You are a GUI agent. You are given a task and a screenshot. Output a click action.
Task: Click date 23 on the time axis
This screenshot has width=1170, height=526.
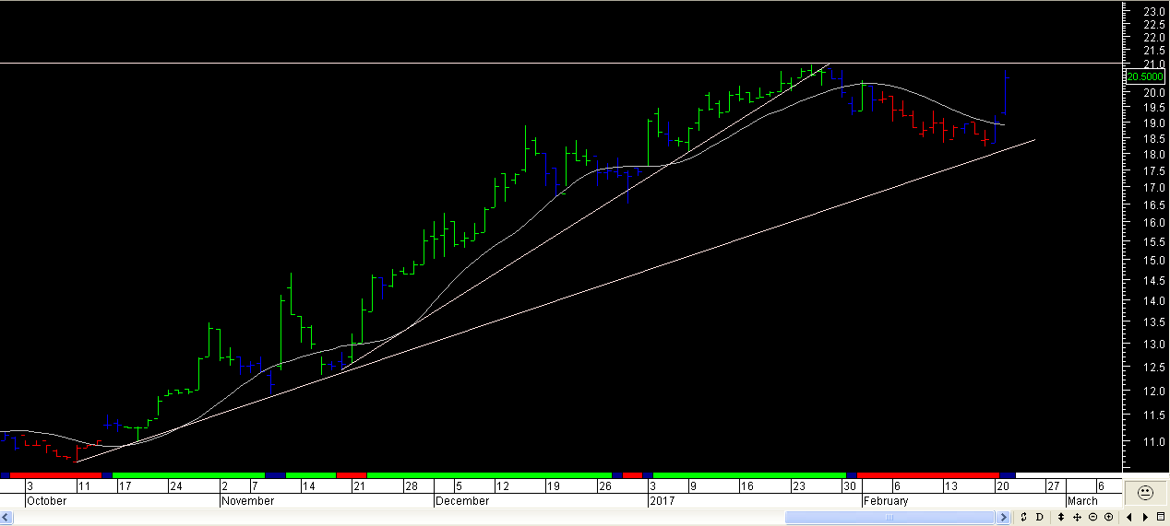798,485
